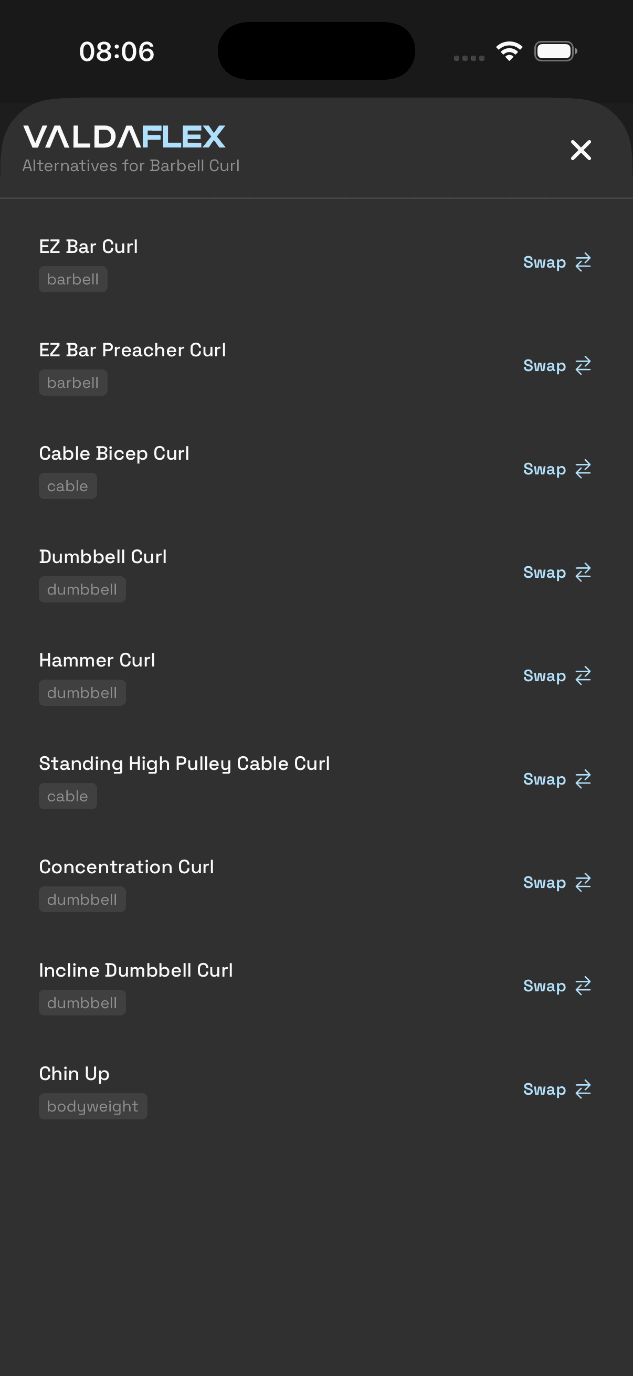This screenshot has height=1376, width=633.
Task: Select the swap arrows icon for Hammer Curl
Action: [583, 676]
